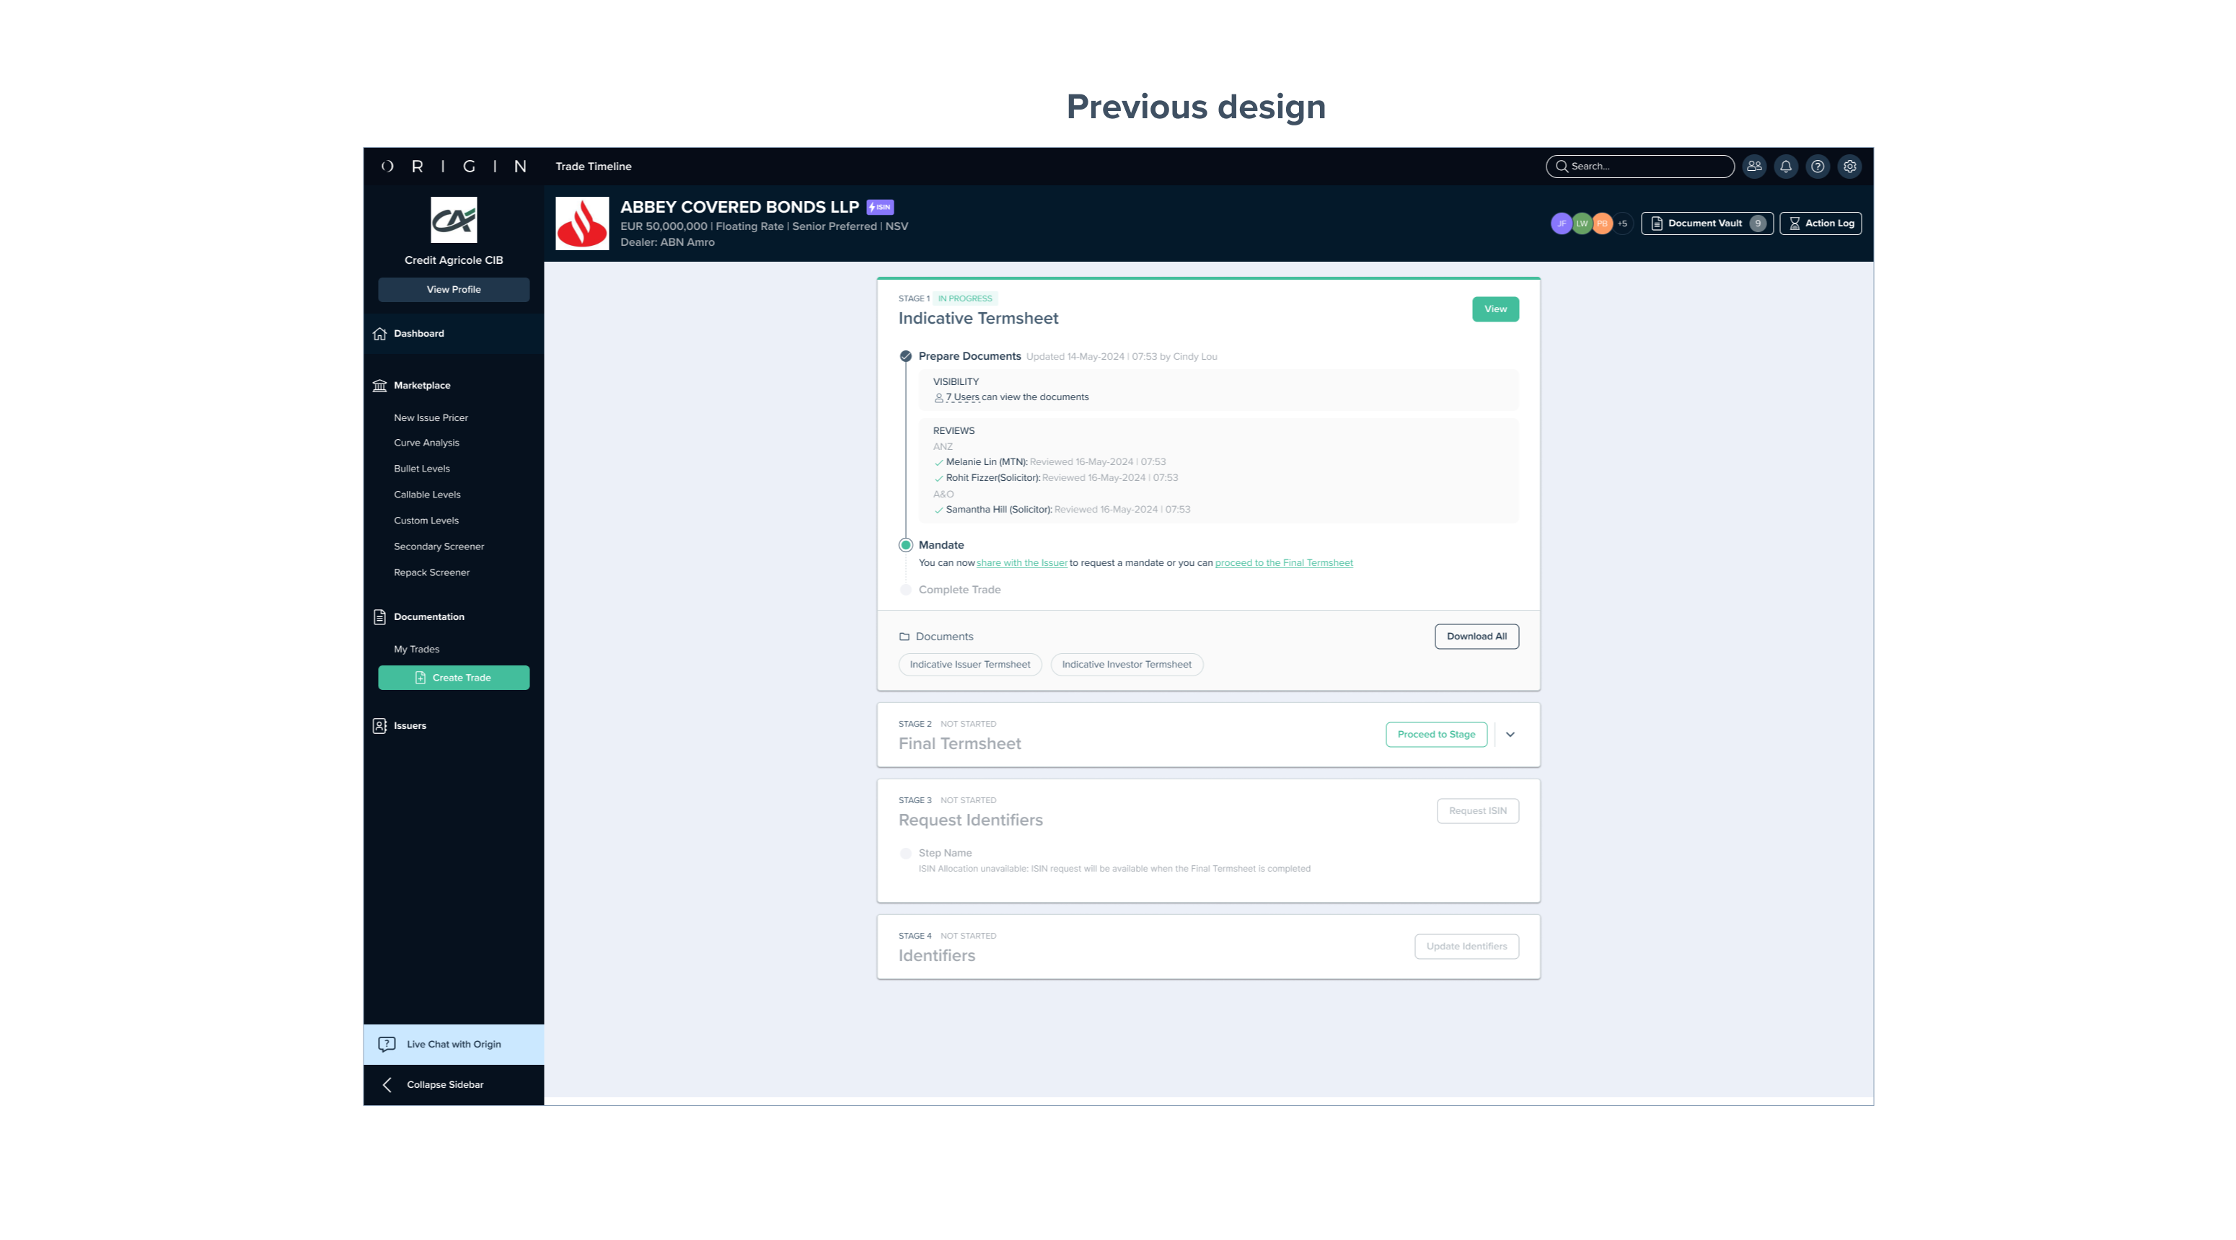Collapse the sidebar with the arrow
The height and width of the screenshot is (1240, 2236).
coord(388,1086)
